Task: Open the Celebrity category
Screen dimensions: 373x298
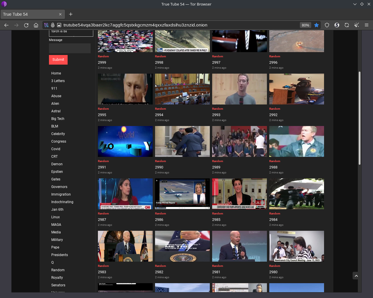Action: click(58, 134)
